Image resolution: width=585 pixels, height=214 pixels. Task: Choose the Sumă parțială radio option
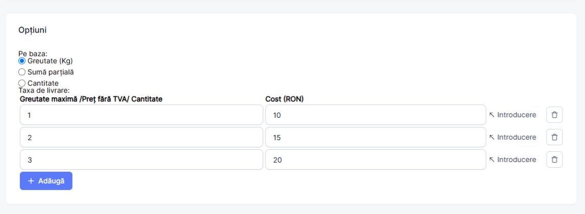[x=21, y=72]
